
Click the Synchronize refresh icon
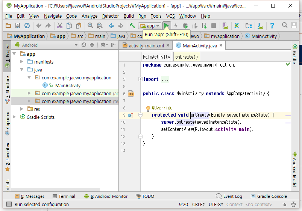pos(27,26)
